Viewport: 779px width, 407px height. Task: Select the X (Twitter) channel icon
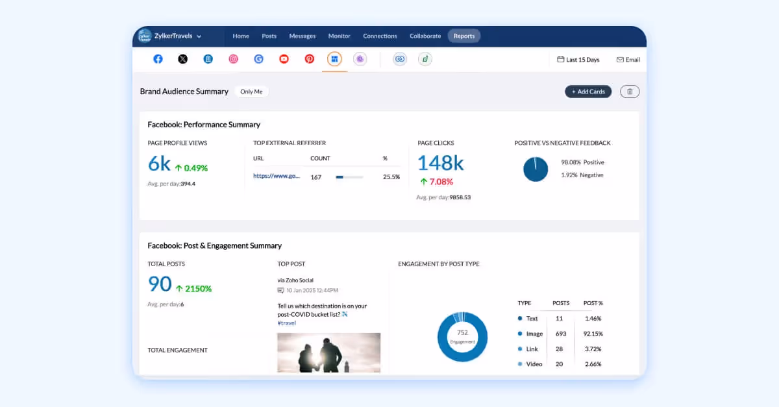[x=182, y=59]
